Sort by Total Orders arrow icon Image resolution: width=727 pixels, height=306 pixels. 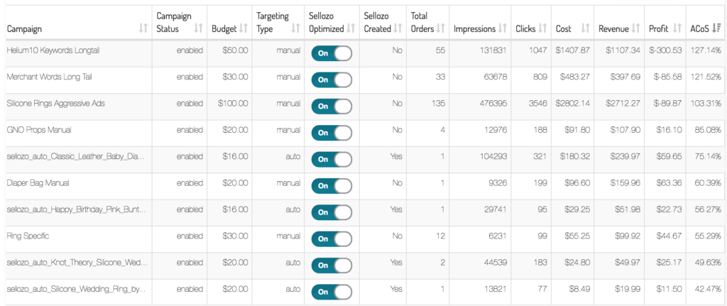point(441,28)
